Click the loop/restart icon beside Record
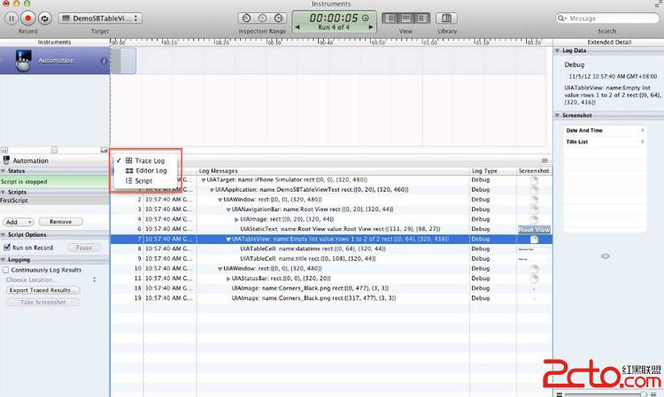The width and height of the screenshot is (664, 397). (45, 18)
